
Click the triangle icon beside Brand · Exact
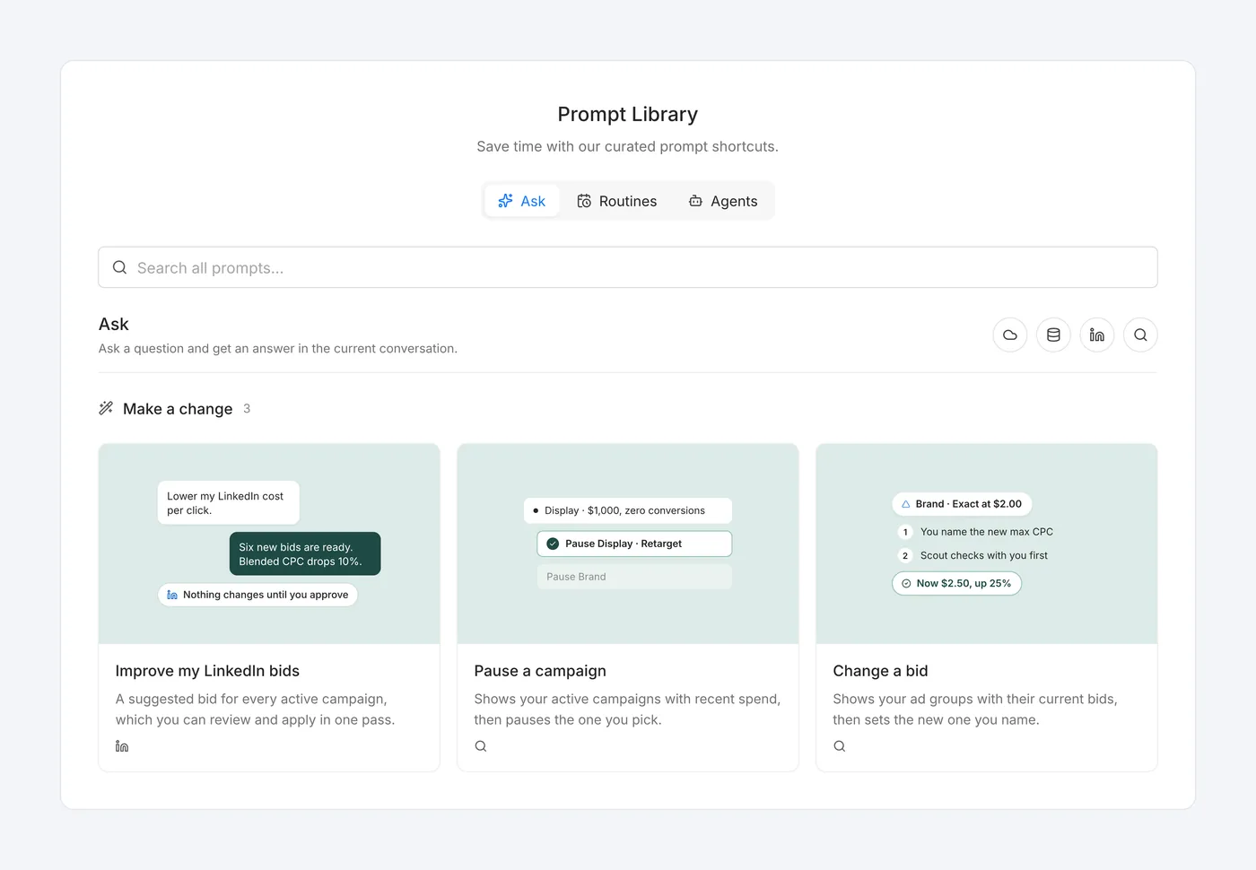tap(905, 504)
